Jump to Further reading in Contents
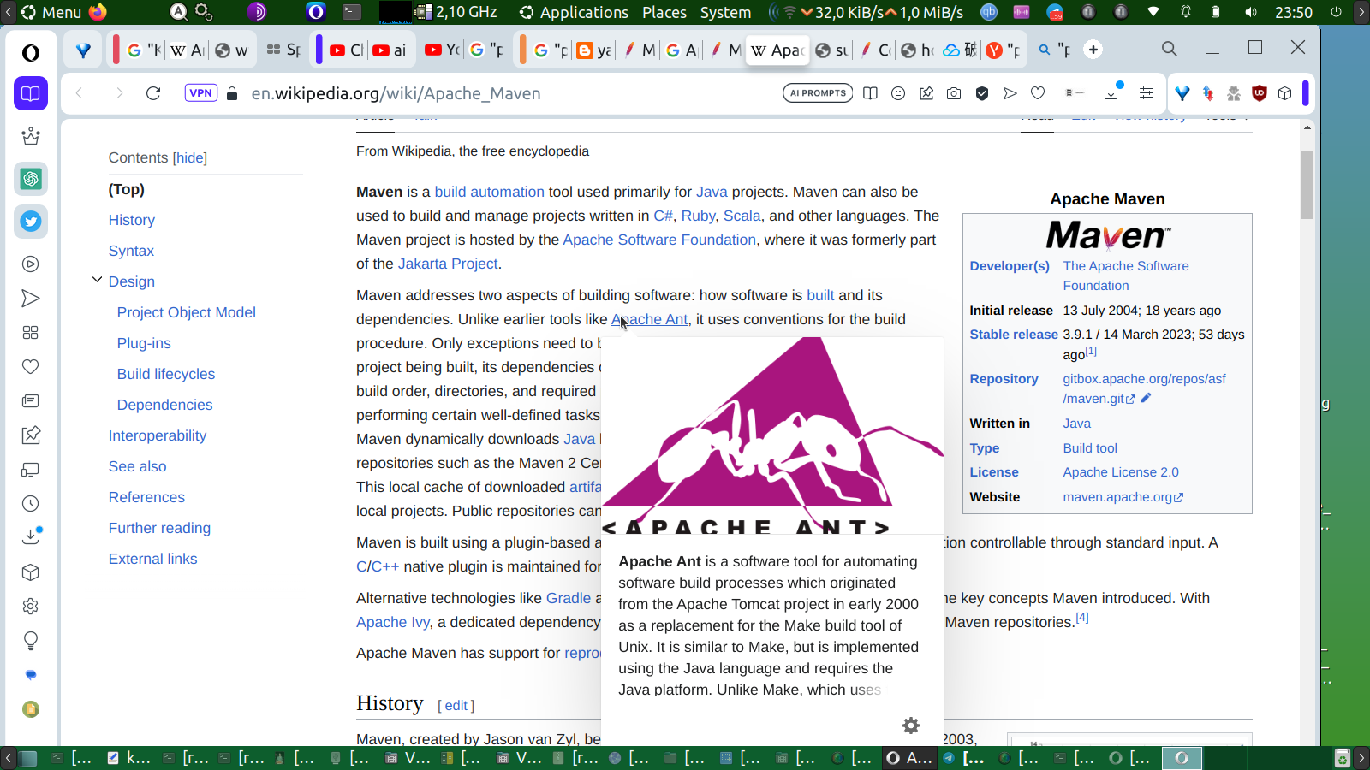The image size is (1370, 770). click(x=159, y=528)
